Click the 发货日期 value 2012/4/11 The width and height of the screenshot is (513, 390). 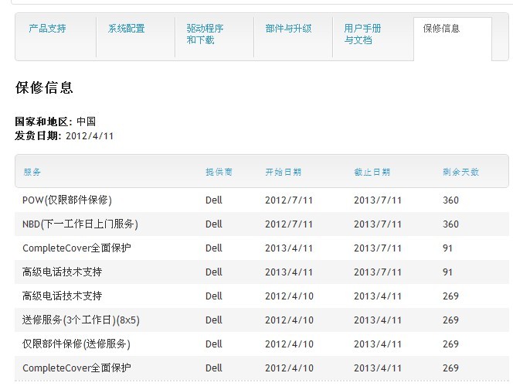[x=90, y=136]
